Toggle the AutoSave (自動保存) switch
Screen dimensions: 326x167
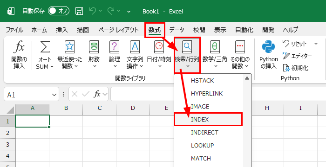58,11
